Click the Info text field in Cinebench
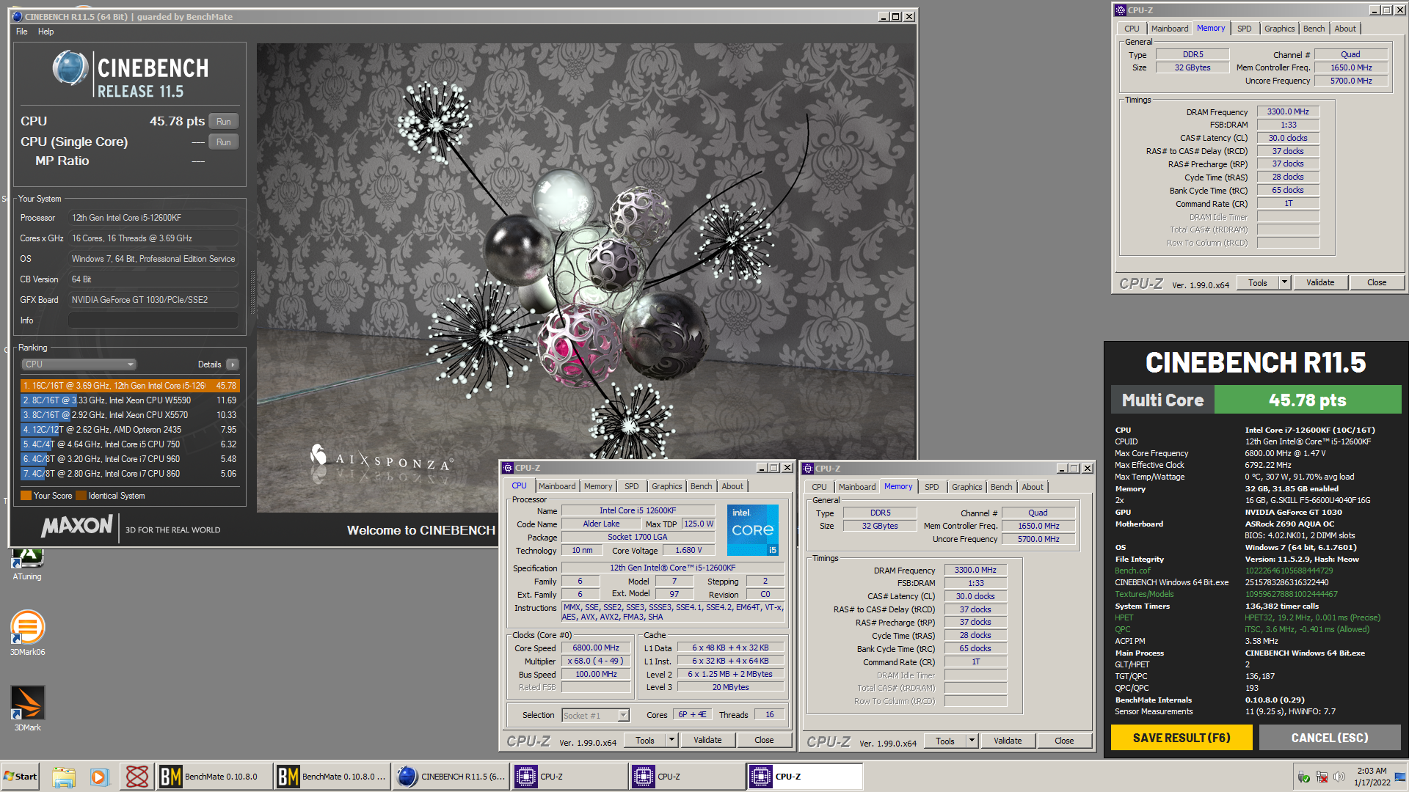 click(x=153, y=320)
